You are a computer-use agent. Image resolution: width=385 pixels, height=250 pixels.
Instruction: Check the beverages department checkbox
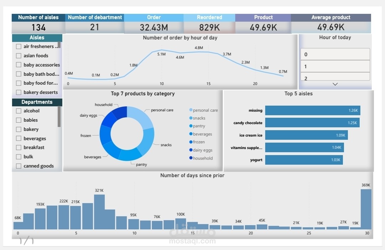(19, 138)
